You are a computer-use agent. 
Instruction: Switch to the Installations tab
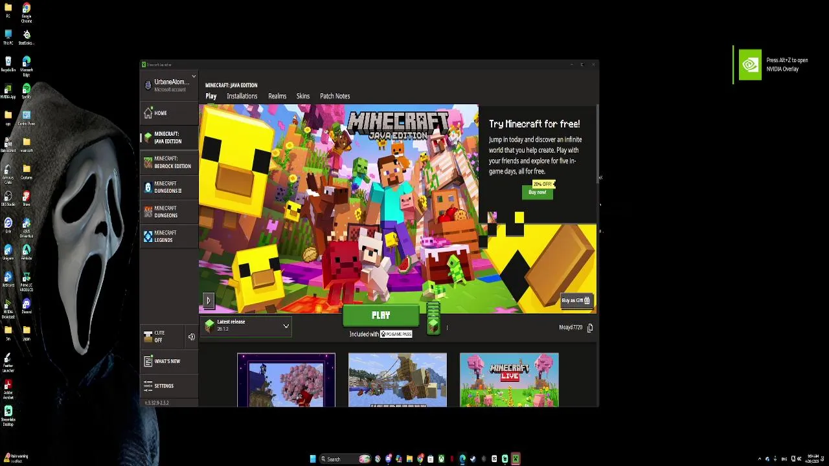pos(242,96)
